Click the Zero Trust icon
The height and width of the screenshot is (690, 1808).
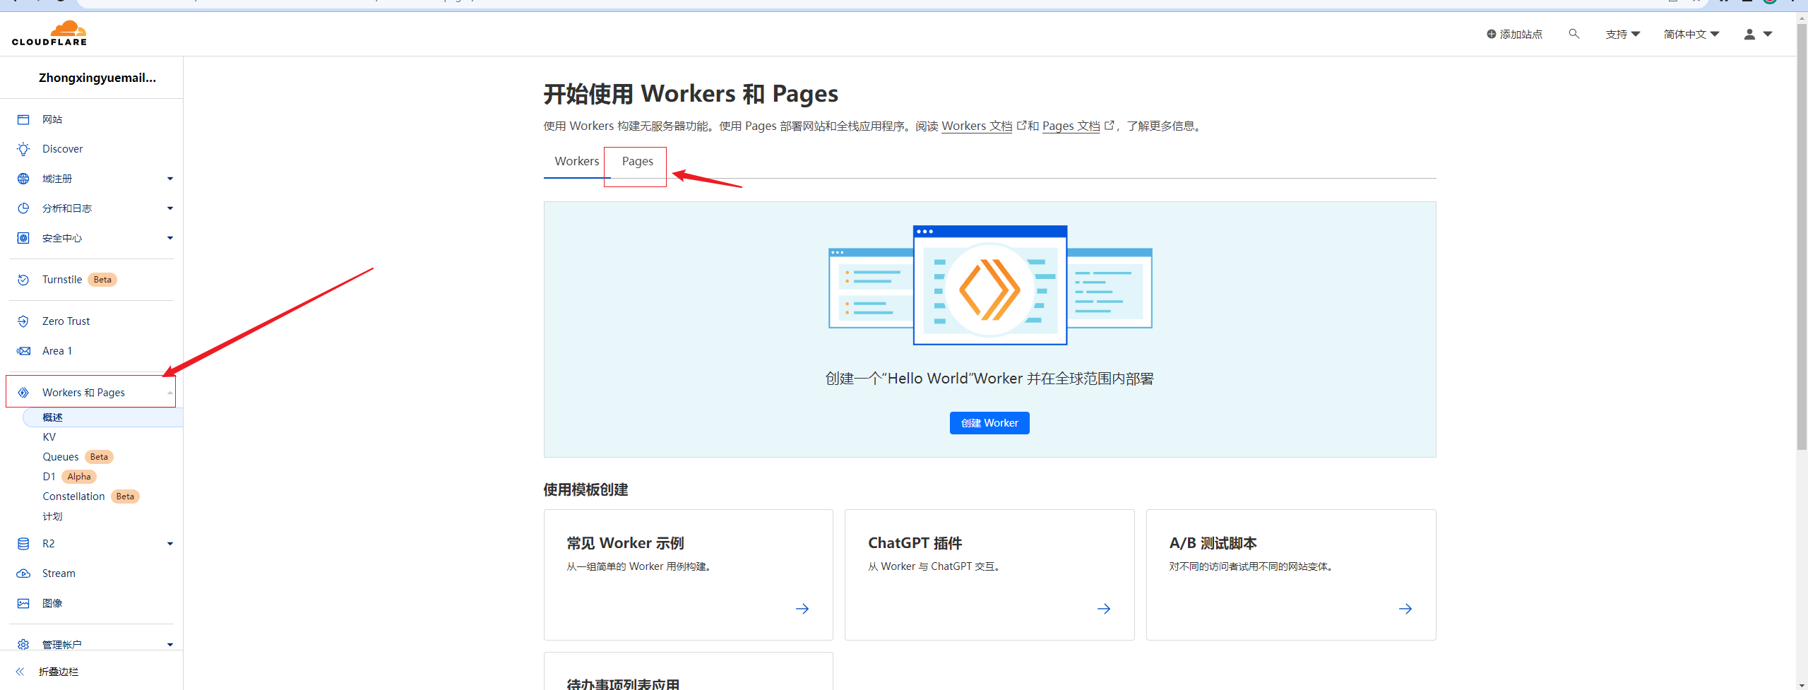coord(23,321)
